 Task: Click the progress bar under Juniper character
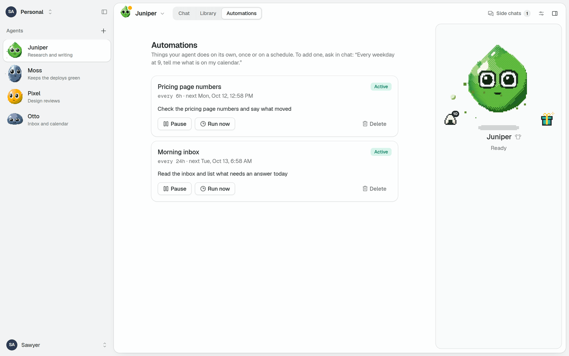click(499, 127)
